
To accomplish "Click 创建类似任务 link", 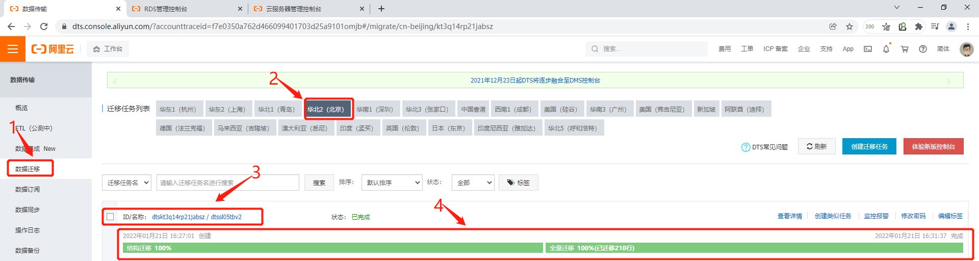I will pyautogui.click(x=833, y=216).
